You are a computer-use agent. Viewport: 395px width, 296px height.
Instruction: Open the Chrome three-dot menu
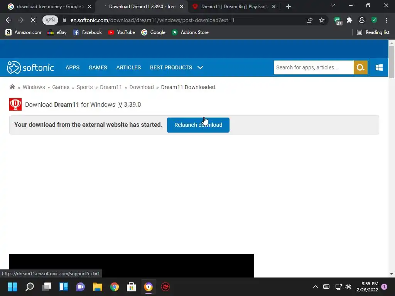pyautogui.click(x=387, y=20)
